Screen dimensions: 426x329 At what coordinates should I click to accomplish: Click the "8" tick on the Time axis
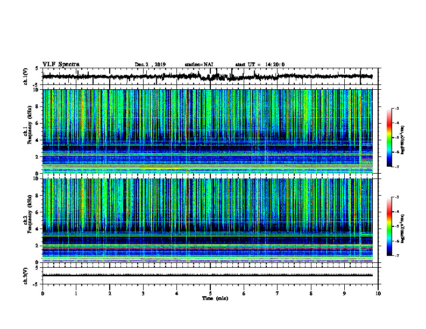click(311, 294)
